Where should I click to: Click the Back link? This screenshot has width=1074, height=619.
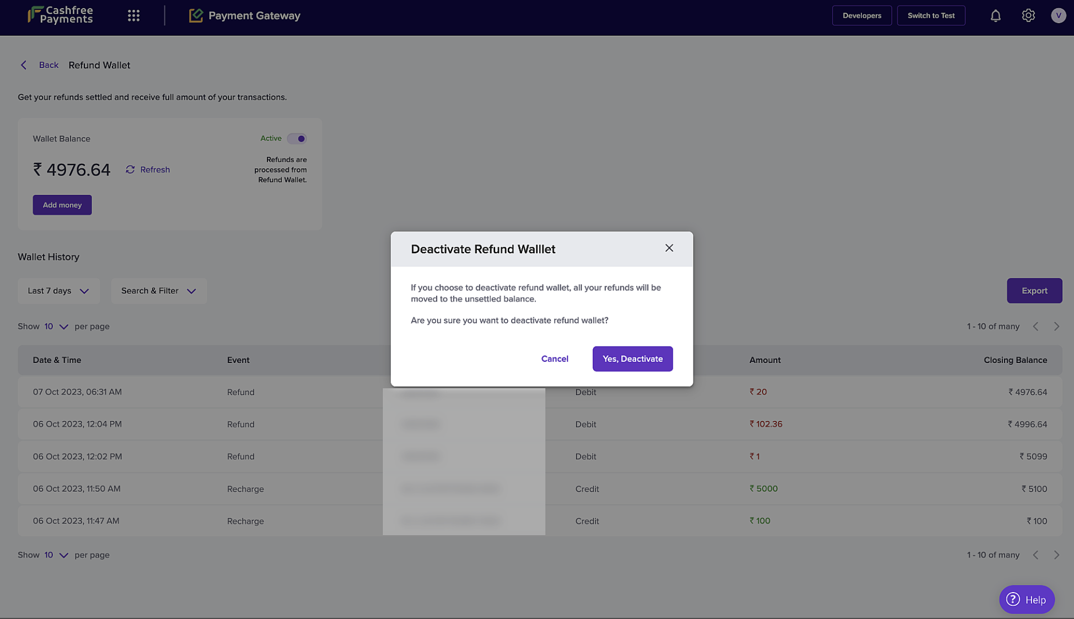point(48,65)
